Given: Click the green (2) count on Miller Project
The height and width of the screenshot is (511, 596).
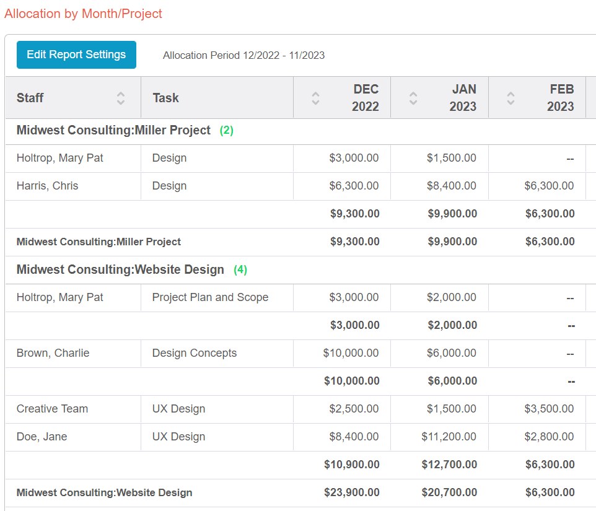Looking at the screenshot, I should tap(227, 131).
